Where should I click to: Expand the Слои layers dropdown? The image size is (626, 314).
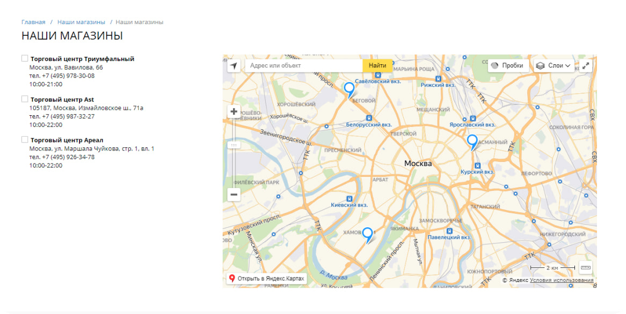pyautogui.click(x=553, y=66)
